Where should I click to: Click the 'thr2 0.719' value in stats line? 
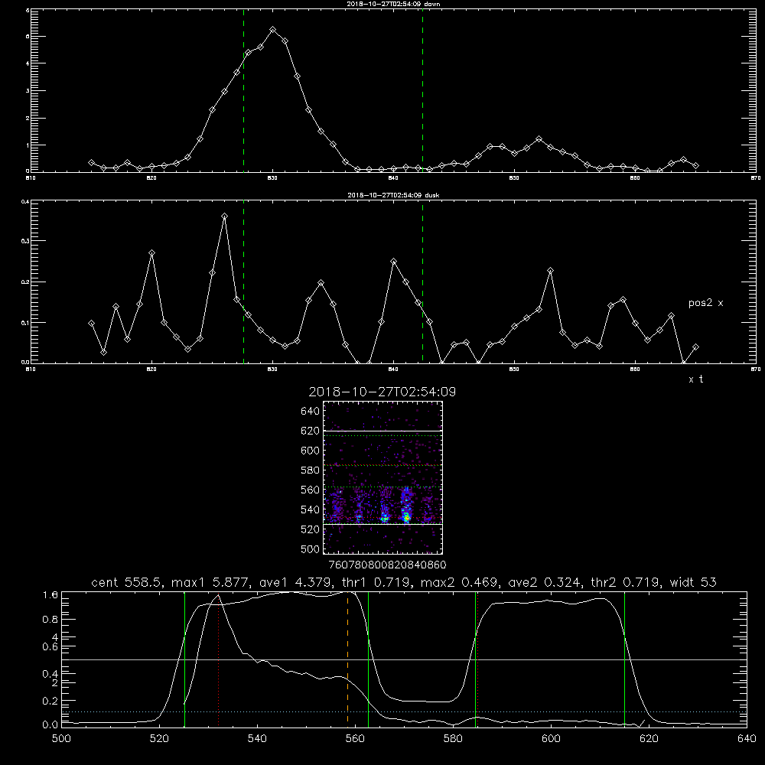(627, 582)
